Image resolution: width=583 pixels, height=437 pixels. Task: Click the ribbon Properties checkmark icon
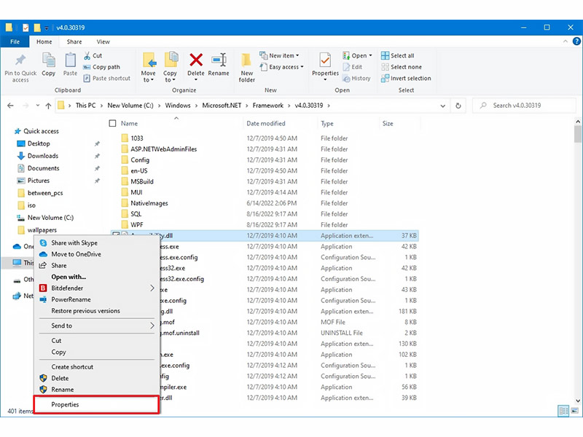325,60
